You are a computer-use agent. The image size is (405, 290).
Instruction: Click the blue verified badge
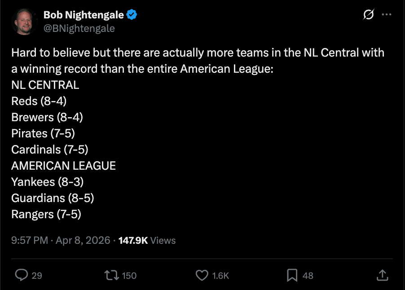coord(132,15)
